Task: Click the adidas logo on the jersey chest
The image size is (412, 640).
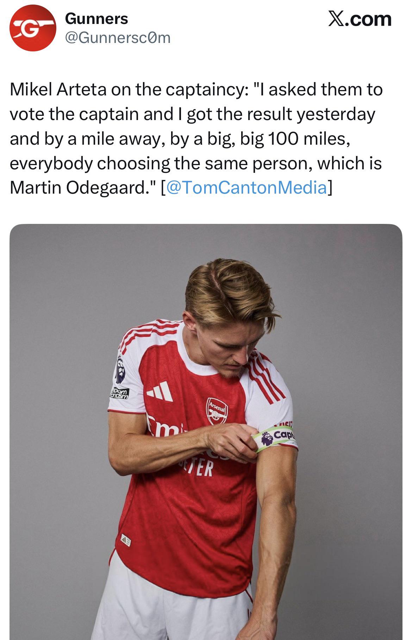Action: click(160, 391)
